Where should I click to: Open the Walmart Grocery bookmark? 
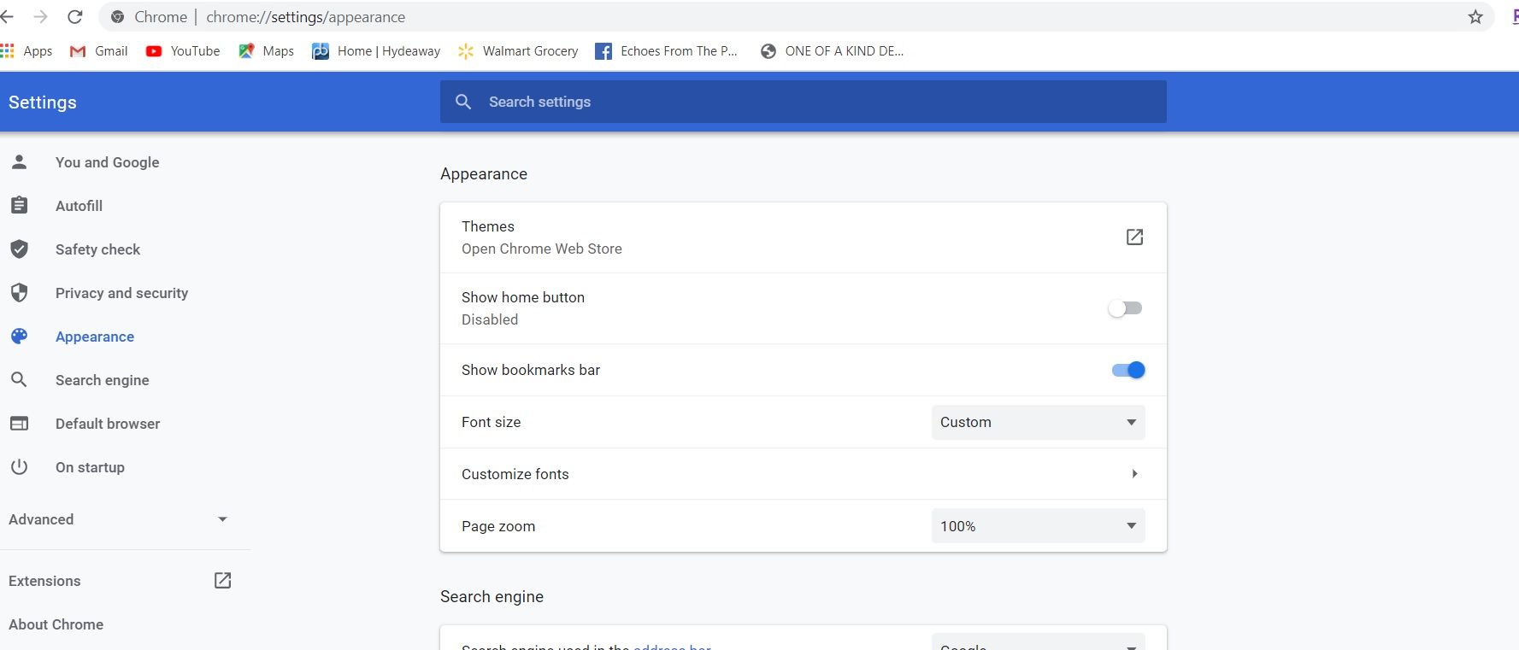[518, 51]
